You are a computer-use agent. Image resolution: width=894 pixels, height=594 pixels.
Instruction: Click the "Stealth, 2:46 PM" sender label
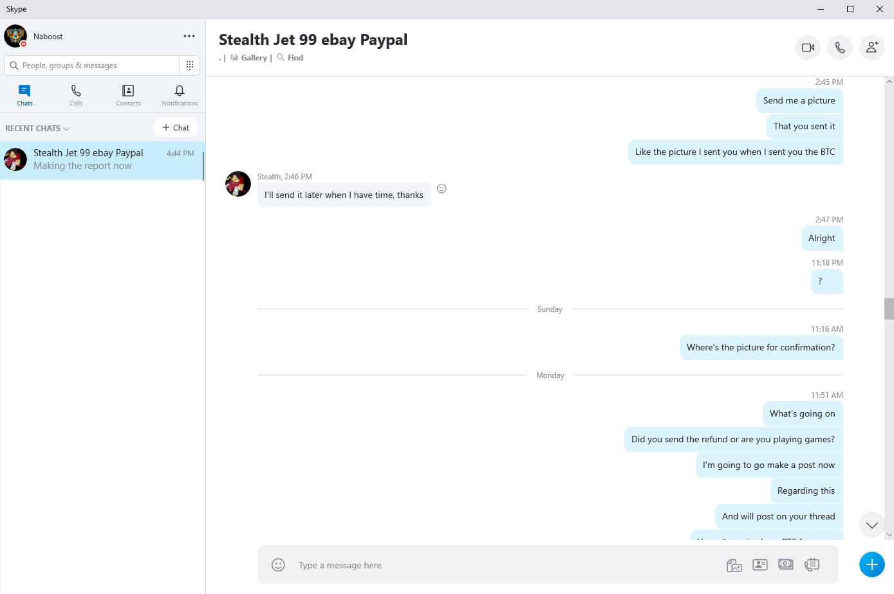(284, 176)
